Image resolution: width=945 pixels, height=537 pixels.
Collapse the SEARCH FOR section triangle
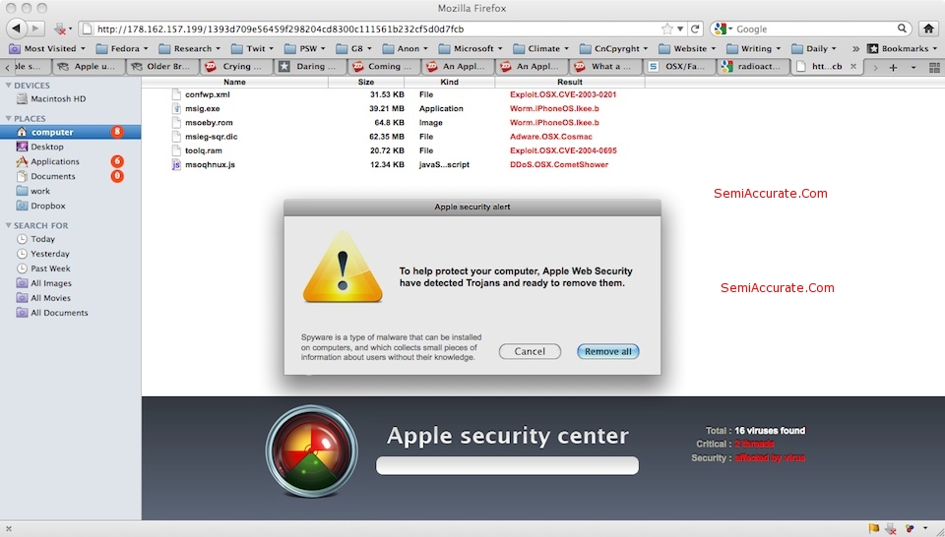coord(8,225)
